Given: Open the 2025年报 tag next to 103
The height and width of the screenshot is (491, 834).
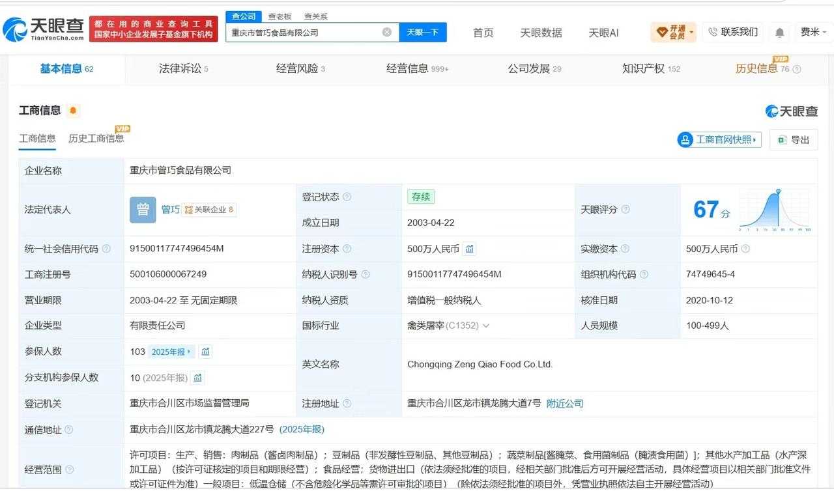Looking at the screenshot, I should 171,352.
